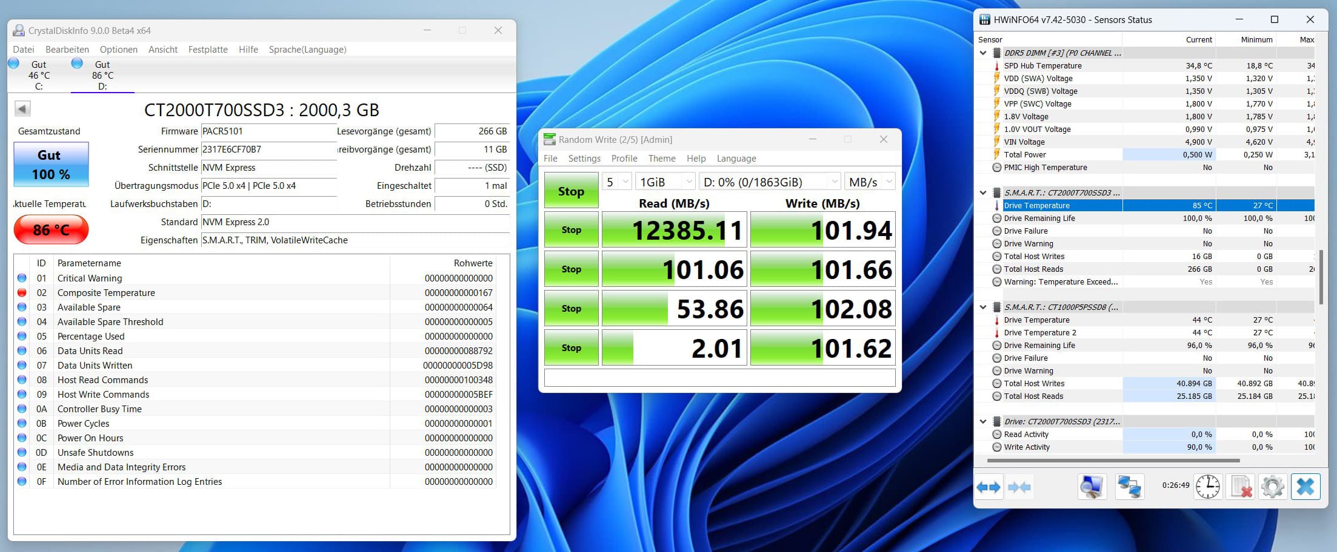Open the test size dropdown showing 1GiB
Viewport: 1337px width, 552px height.
point(665,182)
